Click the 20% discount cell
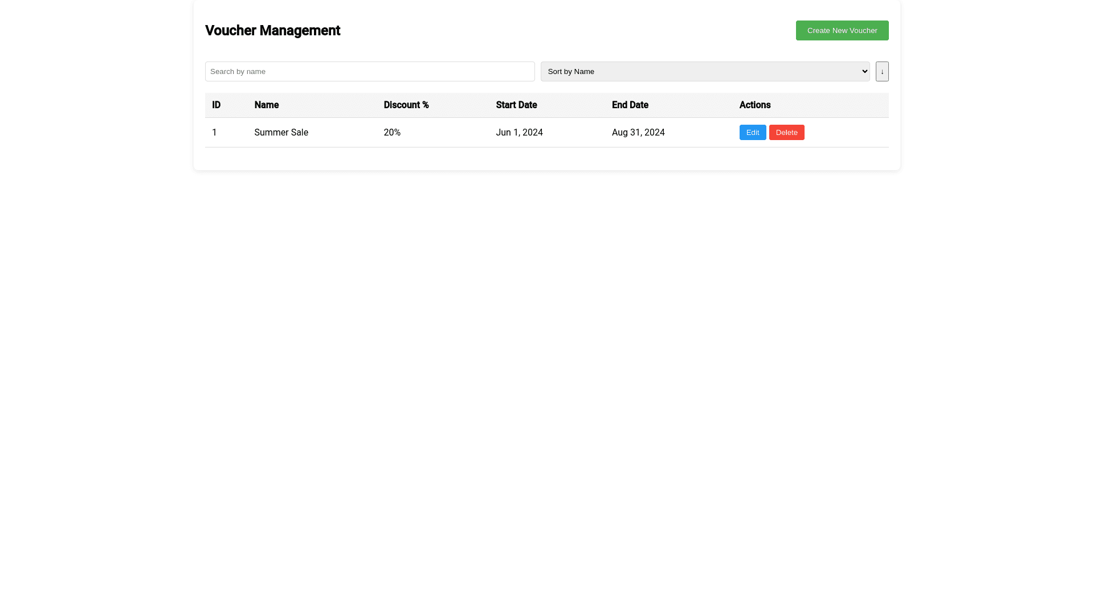1094x615 pixels. (392, 132)
